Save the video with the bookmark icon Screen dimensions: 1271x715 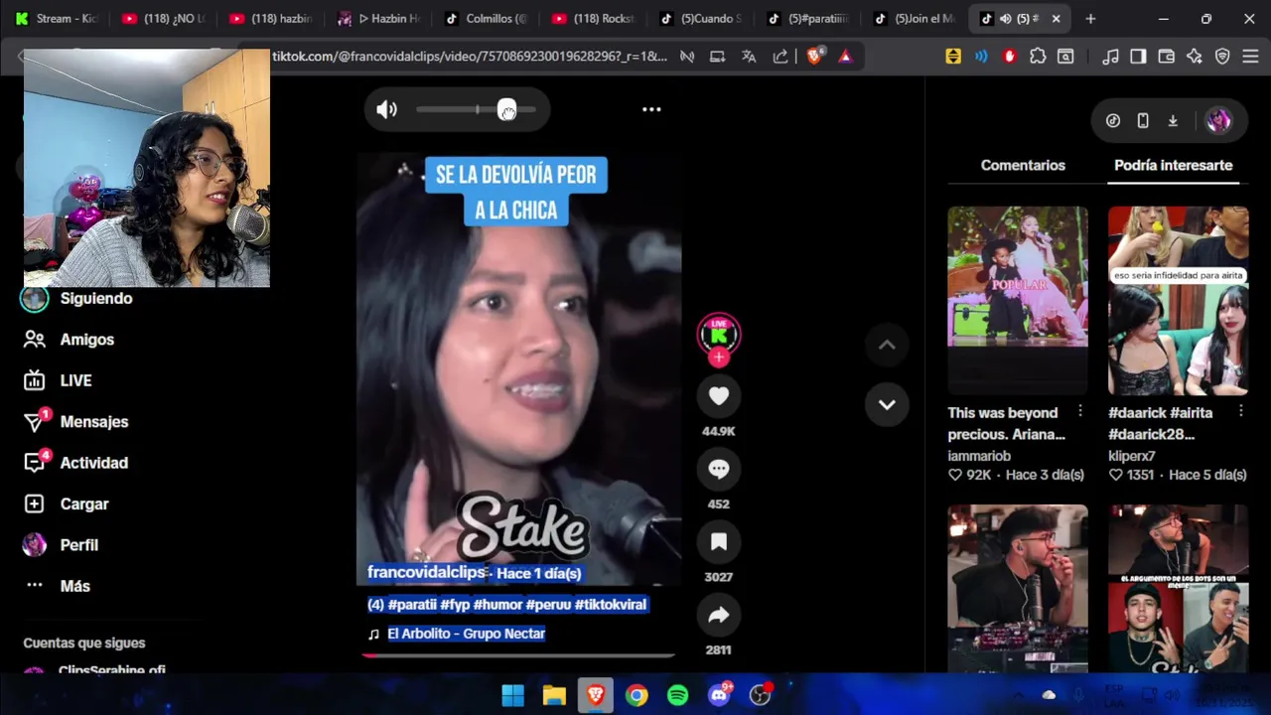(719, 542)
